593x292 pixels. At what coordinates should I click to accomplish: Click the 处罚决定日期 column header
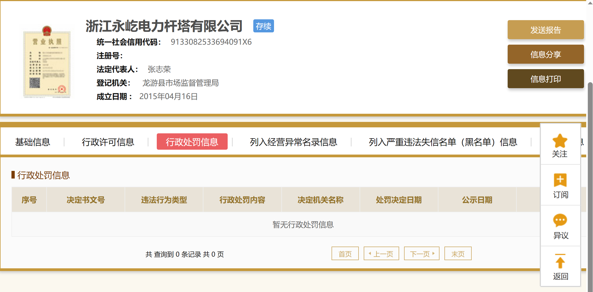[x=399, y=200]
